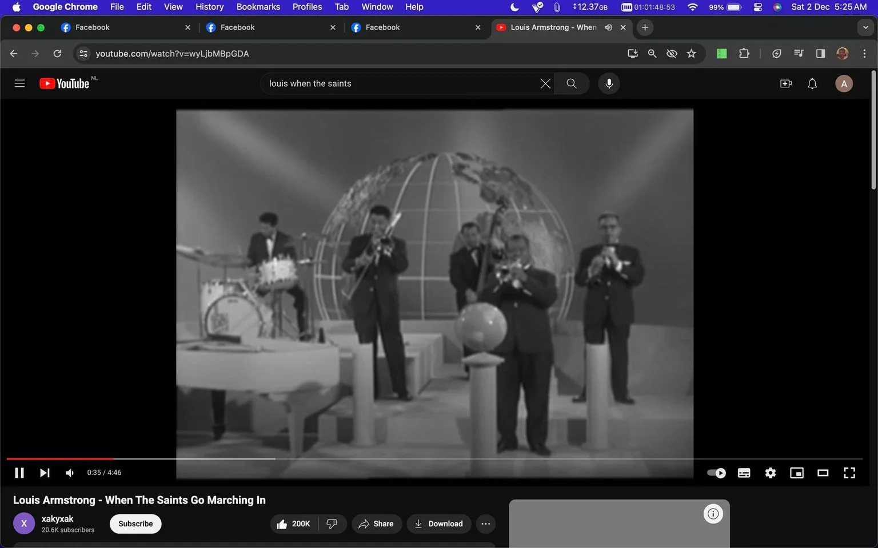
Task: Open a new Chrome tab
Action: [645, 27]
